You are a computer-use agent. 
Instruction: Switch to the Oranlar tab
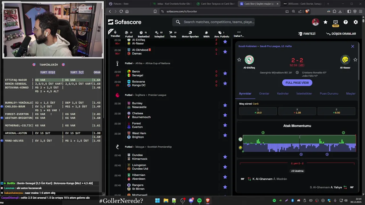264,93
